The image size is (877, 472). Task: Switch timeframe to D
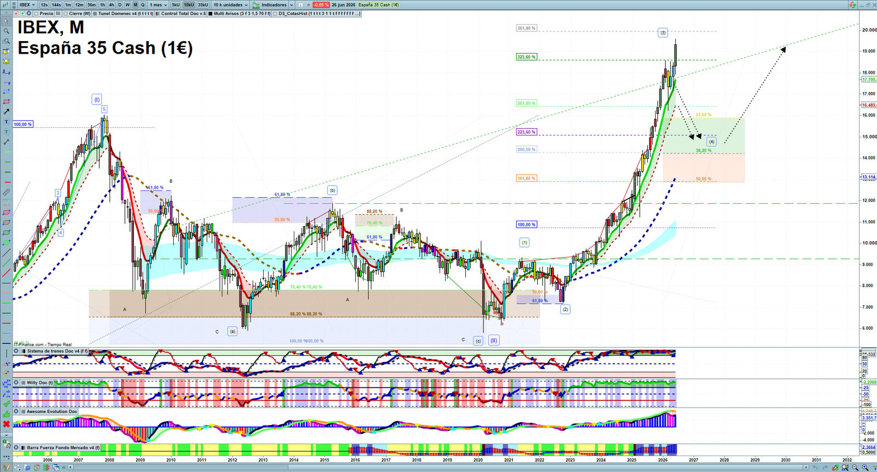(x=119, y=4)
